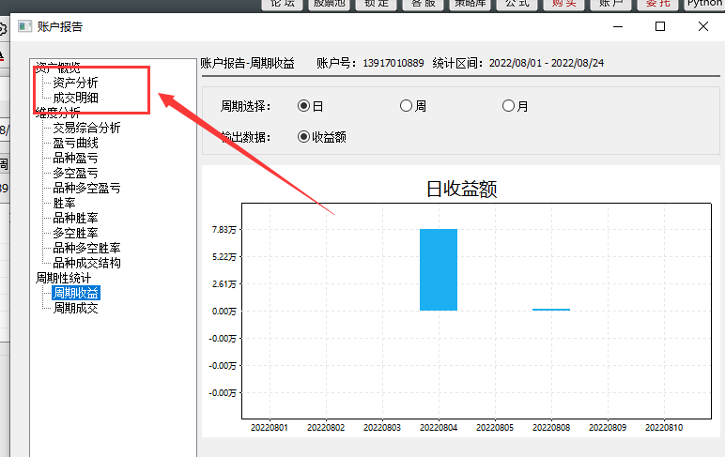Open 交易综合分析 tree item

tap(86, 128)
